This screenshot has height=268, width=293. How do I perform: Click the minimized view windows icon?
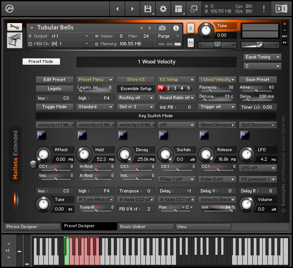194,9
